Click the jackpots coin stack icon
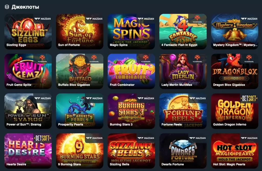This screenshot has width=262, height=171. [7, 7]
